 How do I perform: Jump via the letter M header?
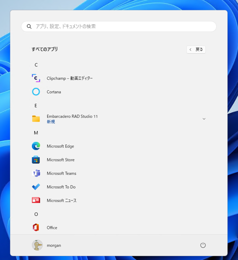point(36,132)
